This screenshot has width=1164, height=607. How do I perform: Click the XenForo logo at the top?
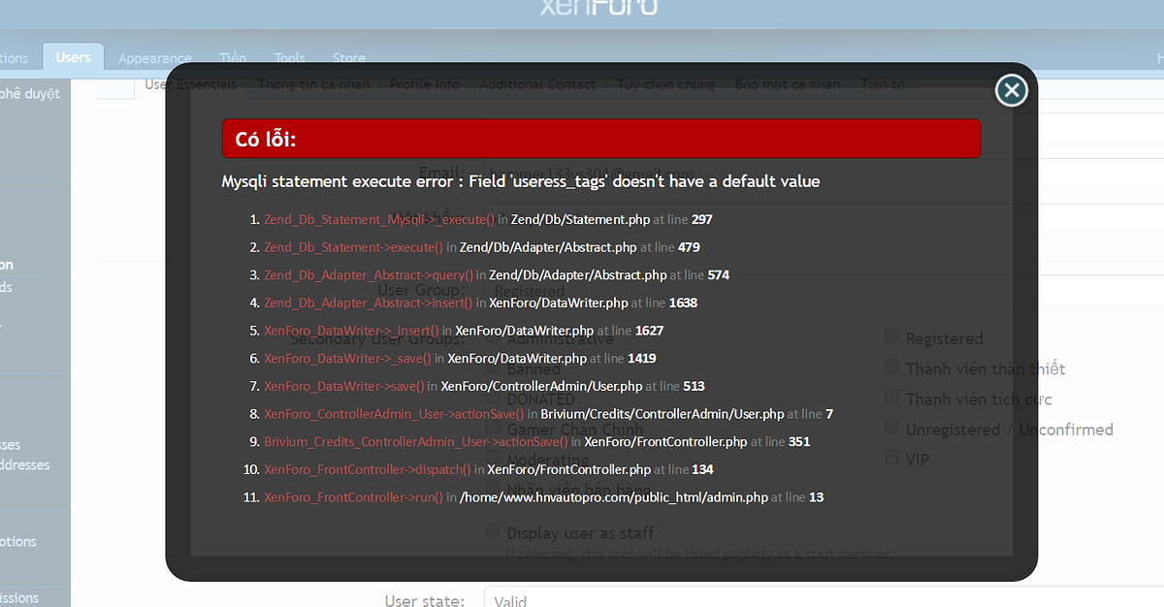(598, 8)
